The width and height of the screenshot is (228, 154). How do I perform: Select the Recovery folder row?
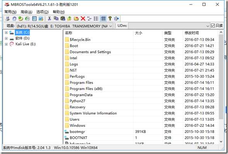pos(141,107)
